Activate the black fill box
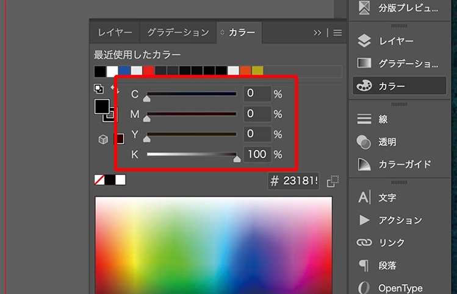This screenshot has width=457, height=294. point(102,106)
